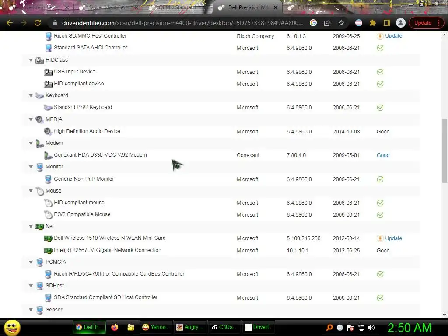This screenshot has width=448, height=336.
Task: Click the Standard PS/2 Keyboard device icon
Action: (x=48, y=108)
